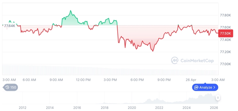Select the 2016 mark on the range timeline
This screenshot has width=238, height=111.
coord(77,108)
